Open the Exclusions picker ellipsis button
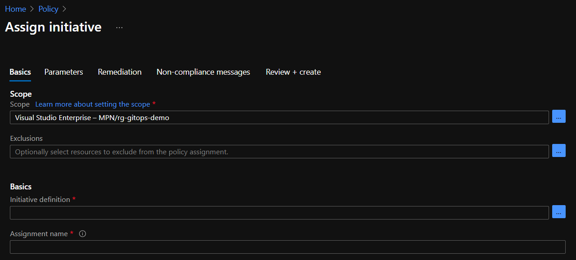 click(558, 152)
